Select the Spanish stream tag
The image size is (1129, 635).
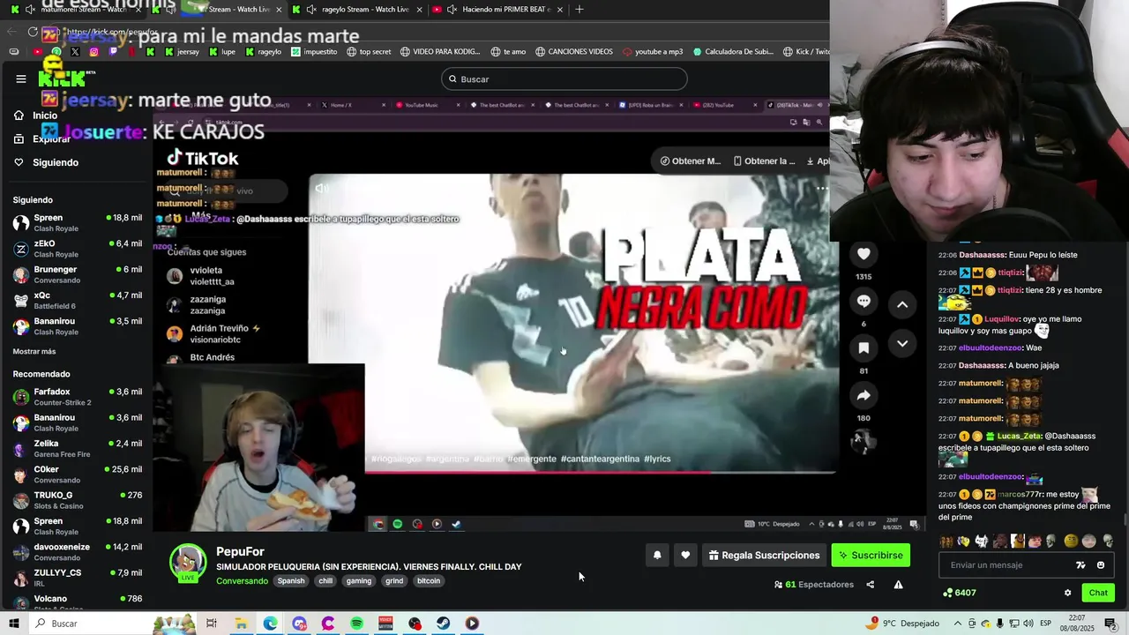(x=291, y=581)
